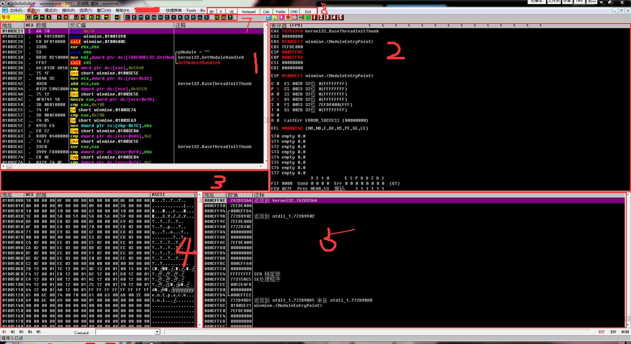Open the Command combo box dropdown arrow
This screenshot has width=631, height=344.
157,332
